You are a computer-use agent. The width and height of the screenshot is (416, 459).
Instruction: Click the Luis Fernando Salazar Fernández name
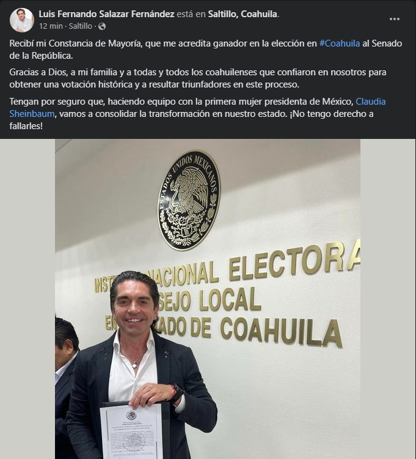click(107, 14)
